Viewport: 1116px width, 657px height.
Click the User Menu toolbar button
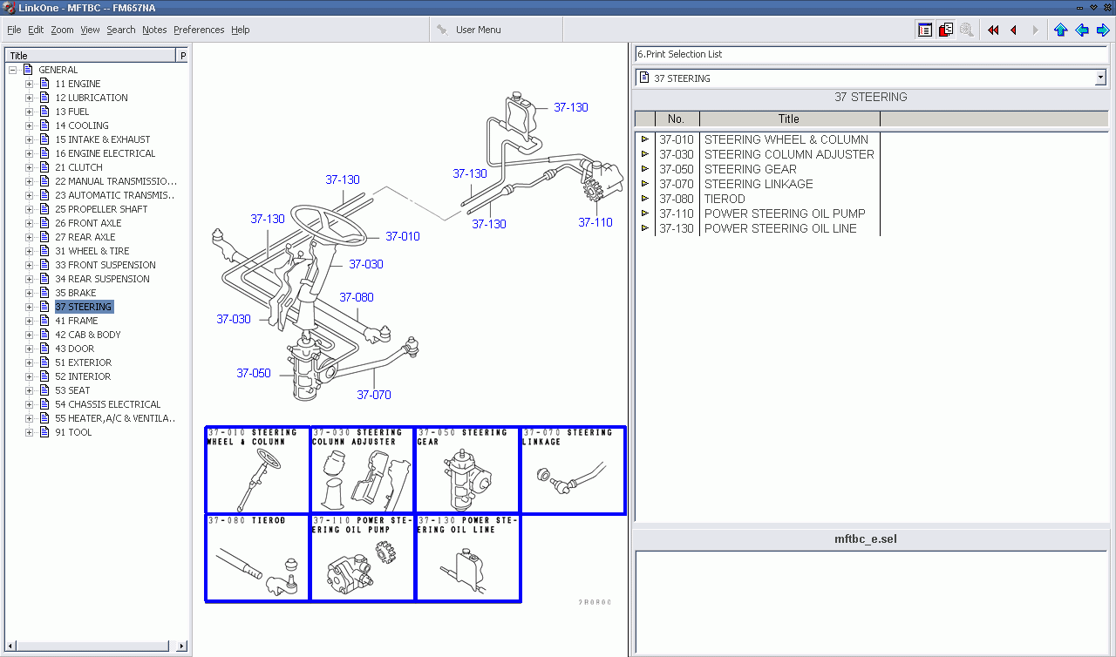click(469, 30)
